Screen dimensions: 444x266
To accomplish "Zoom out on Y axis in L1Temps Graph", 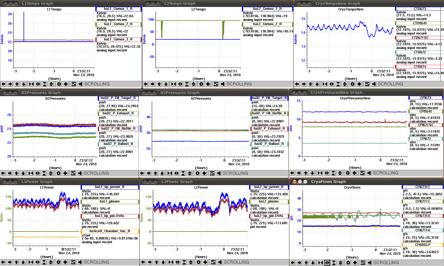I will click(x=51, y=84).
